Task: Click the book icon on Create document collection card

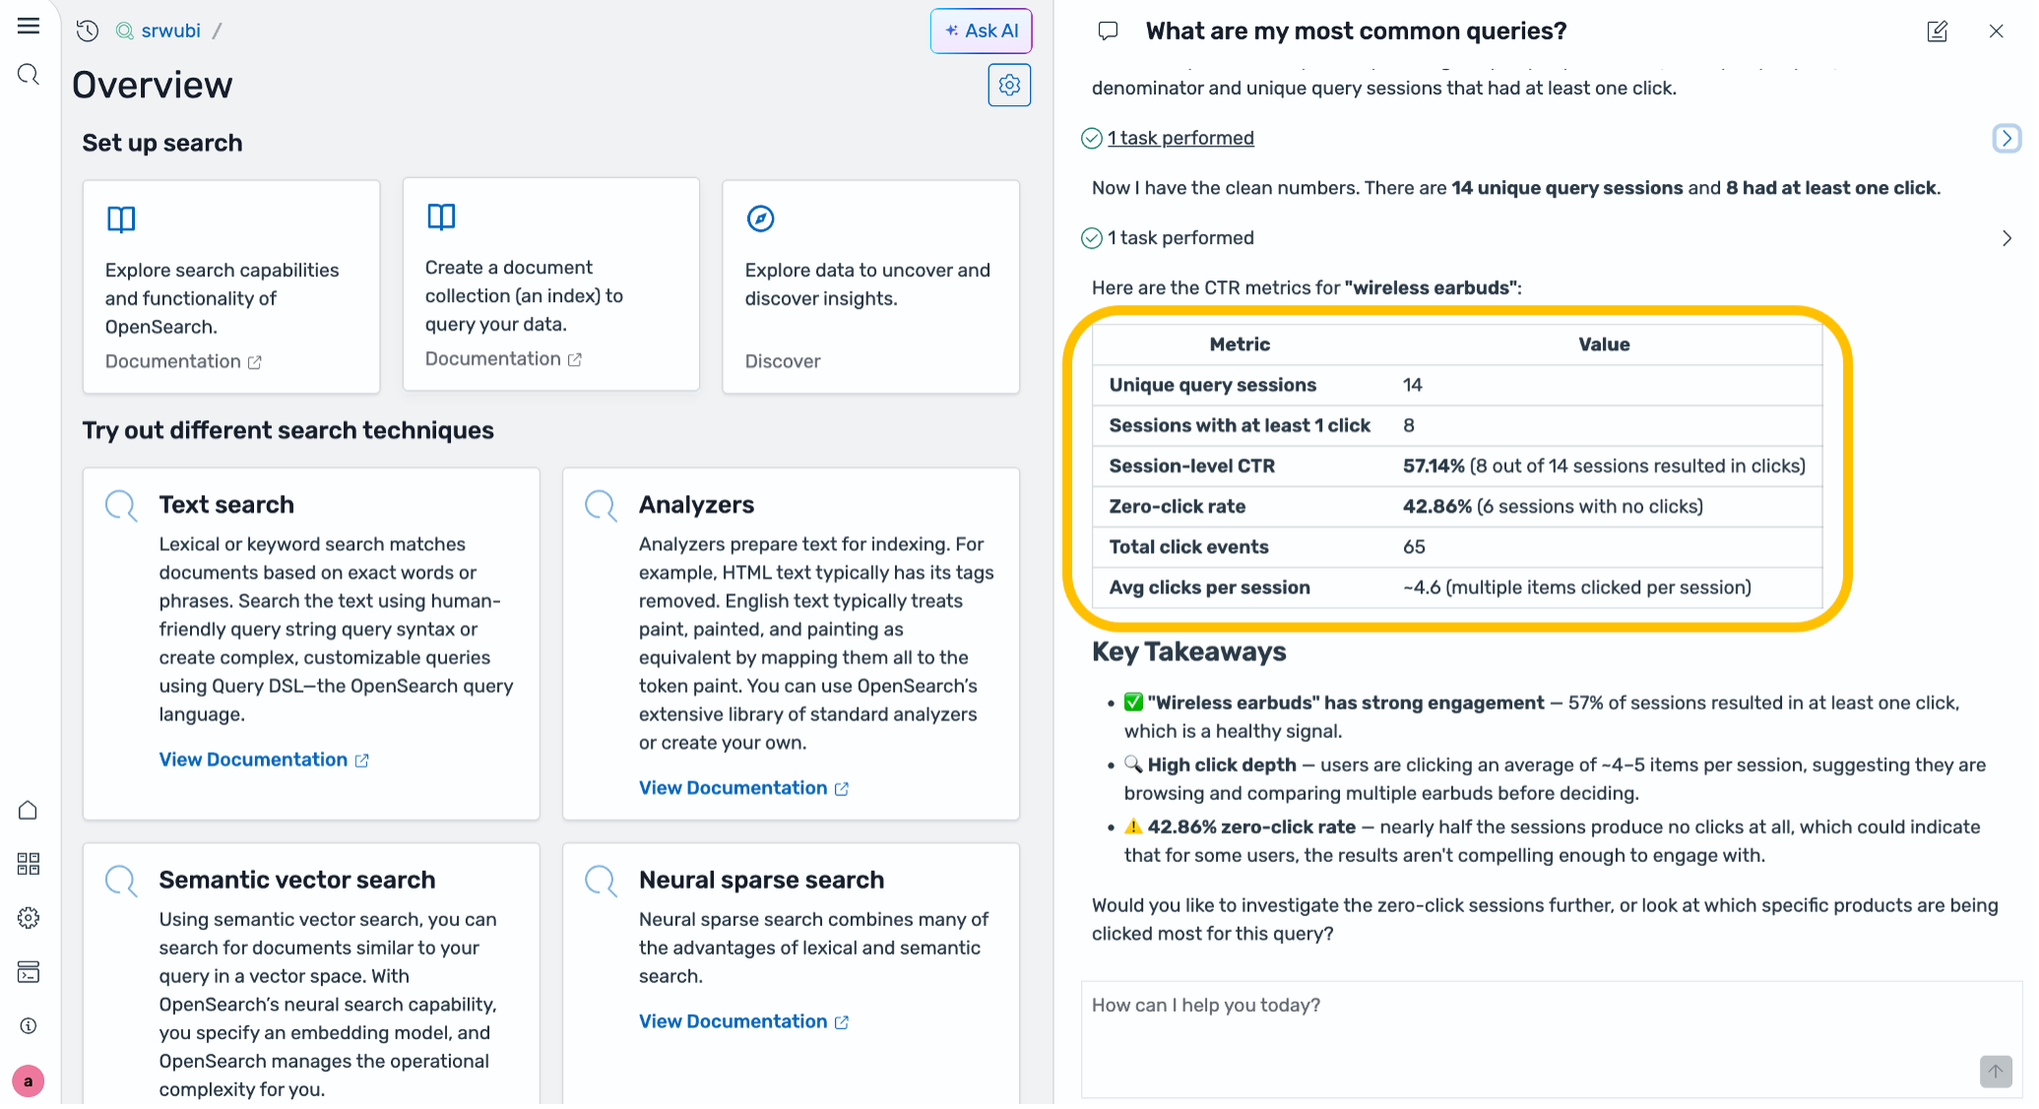Action: [x=441, y=216]
